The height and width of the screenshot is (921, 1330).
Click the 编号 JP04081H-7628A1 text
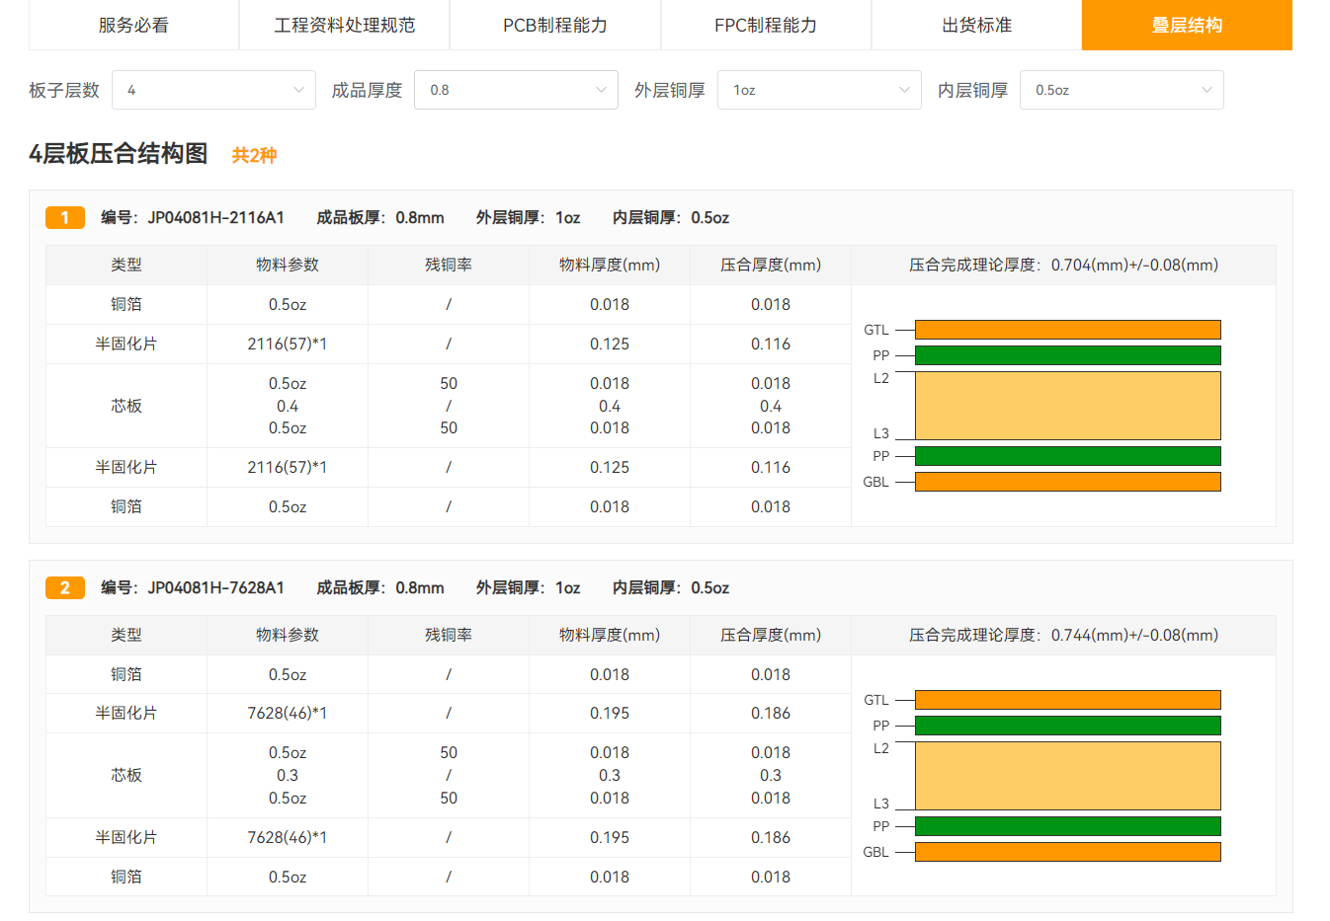(193, 587)
